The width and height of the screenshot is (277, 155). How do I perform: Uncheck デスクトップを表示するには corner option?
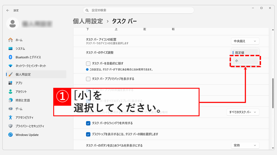point(88,134)
